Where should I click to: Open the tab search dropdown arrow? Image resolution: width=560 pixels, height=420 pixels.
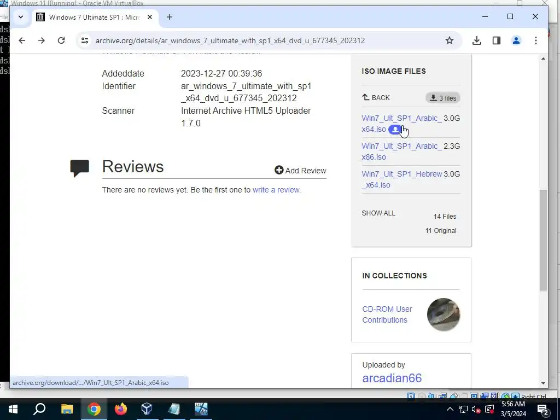21,17
